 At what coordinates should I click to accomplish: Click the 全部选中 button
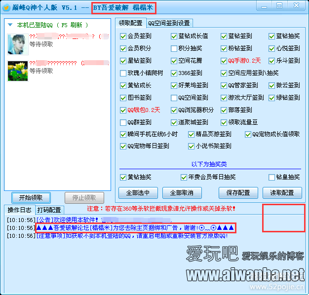[138, 193]
